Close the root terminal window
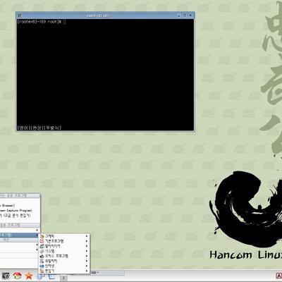282x282 pixels. click(x=190, y=16)
